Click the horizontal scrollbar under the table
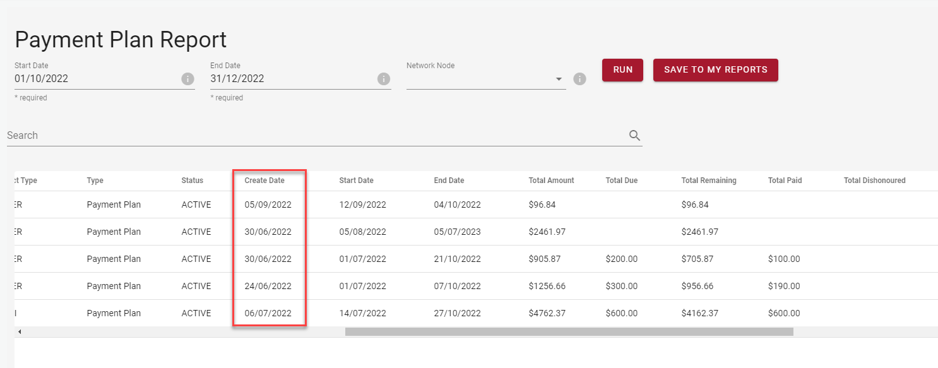 (x=568, y=331)
